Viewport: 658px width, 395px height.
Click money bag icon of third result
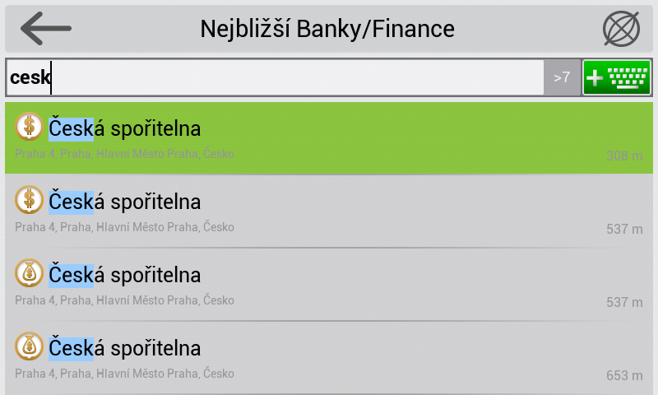point(29,273)
